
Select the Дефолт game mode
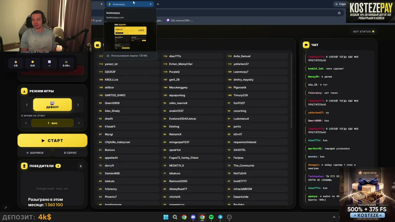pos(52,105)
